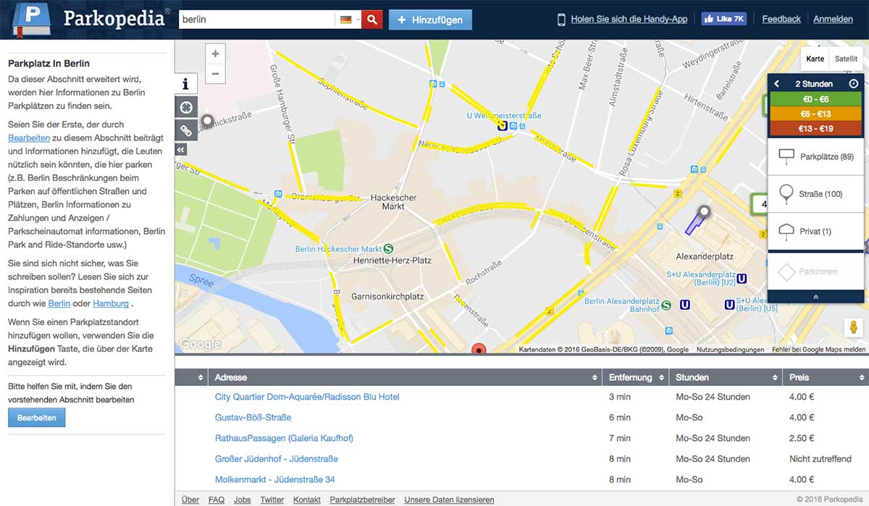Open the info panel icon on map
This screenshot has height=506, width=869.
pyautogui.click(x=186, y=84)
